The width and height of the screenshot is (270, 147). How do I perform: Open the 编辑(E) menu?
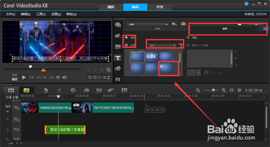(x=26, y=14)
